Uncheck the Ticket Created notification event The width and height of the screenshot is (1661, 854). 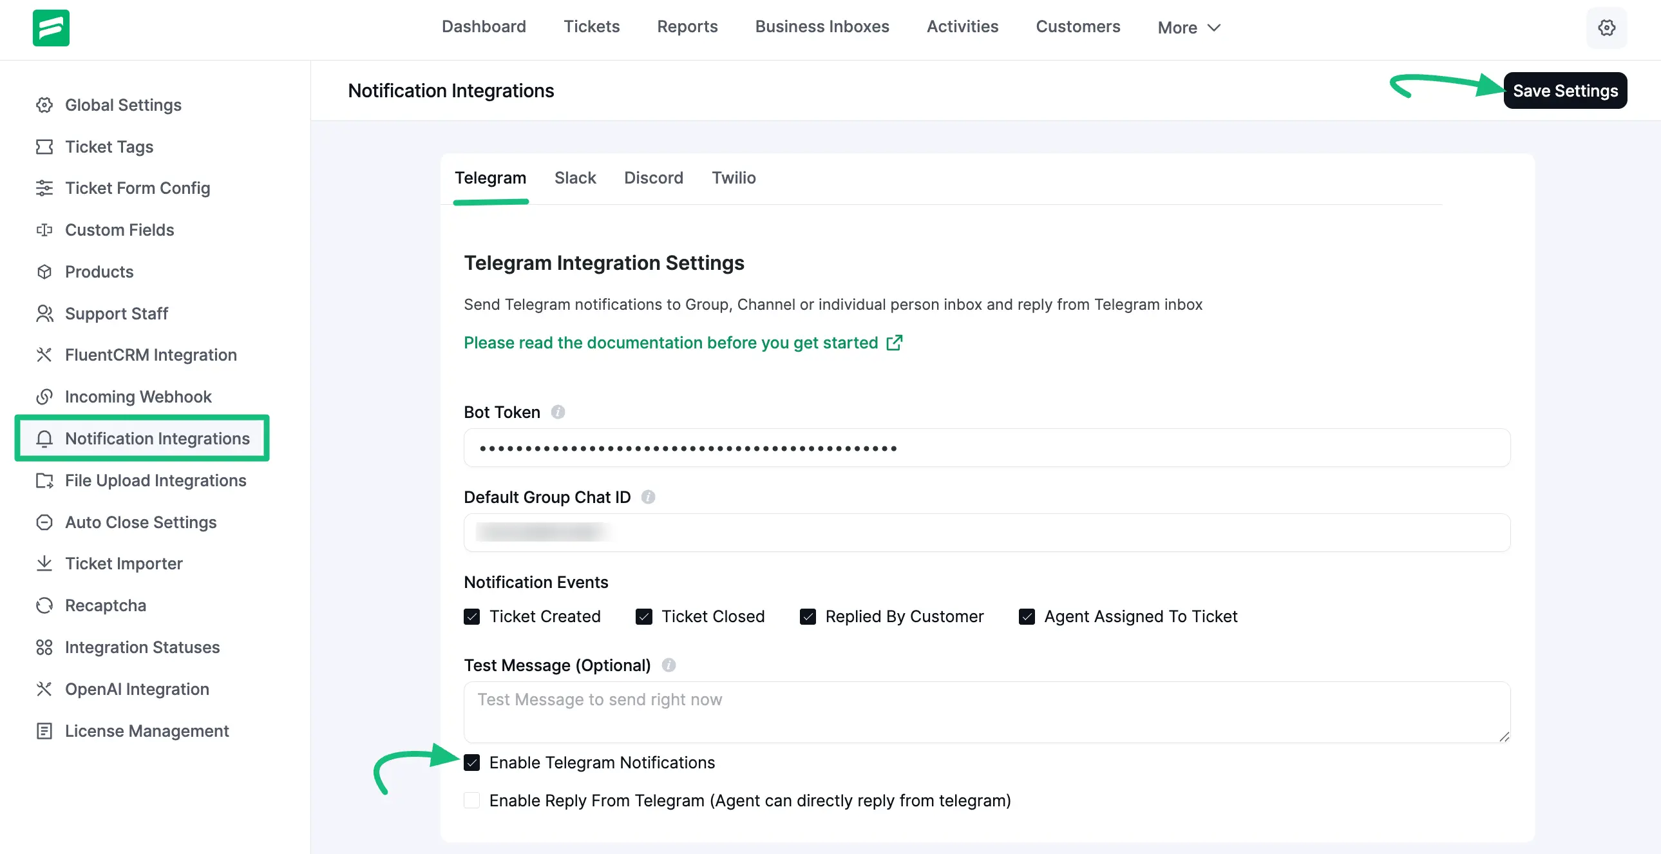pos(471,616)
